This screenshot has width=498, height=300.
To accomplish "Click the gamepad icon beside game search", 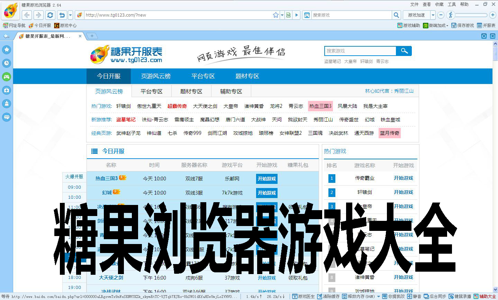I will (307, 15).
